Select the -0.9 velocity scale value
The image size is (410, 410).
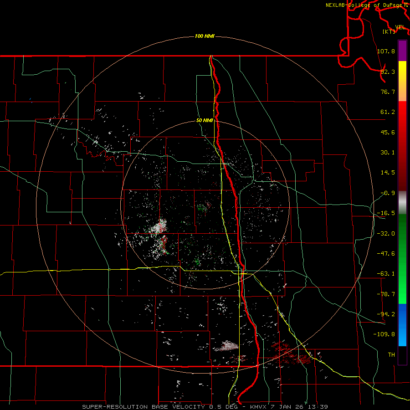tap(388, 193)
